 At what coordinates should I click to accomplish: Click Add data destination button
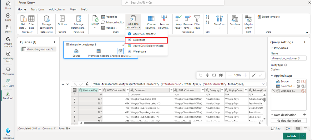pyautogui.click(x=133, y=22)
